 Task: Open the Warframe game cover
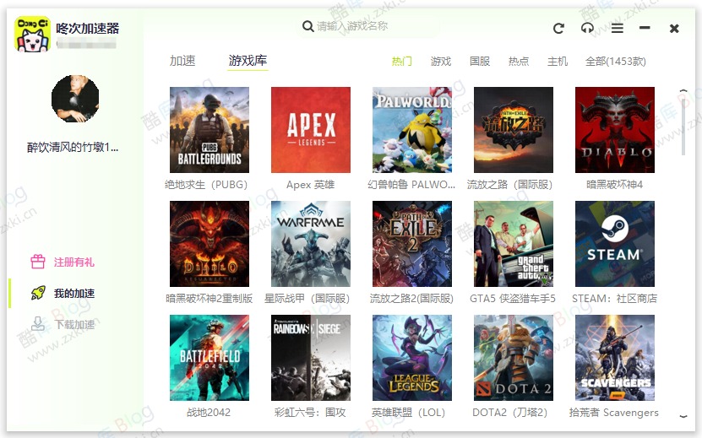pyautogui.click(x=311, y=244)
